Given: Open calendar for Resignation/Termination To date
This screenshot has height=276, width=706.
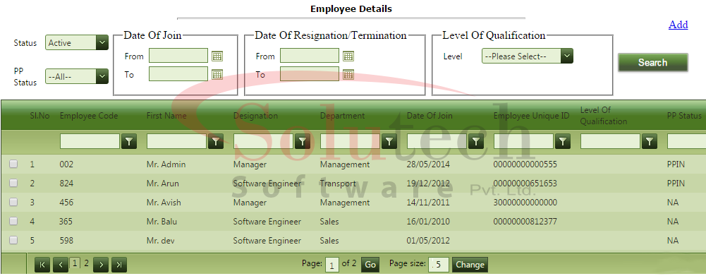Looking at the screenshot, I should [x=348, y=74].
